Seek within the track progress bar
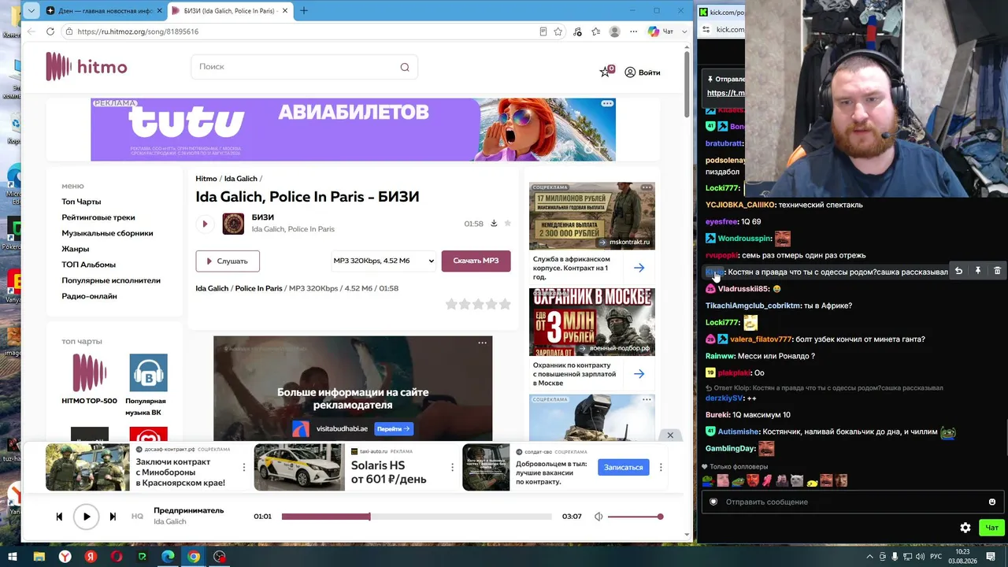The width and height of the screenshot is (1008, 567). point(417,517)
